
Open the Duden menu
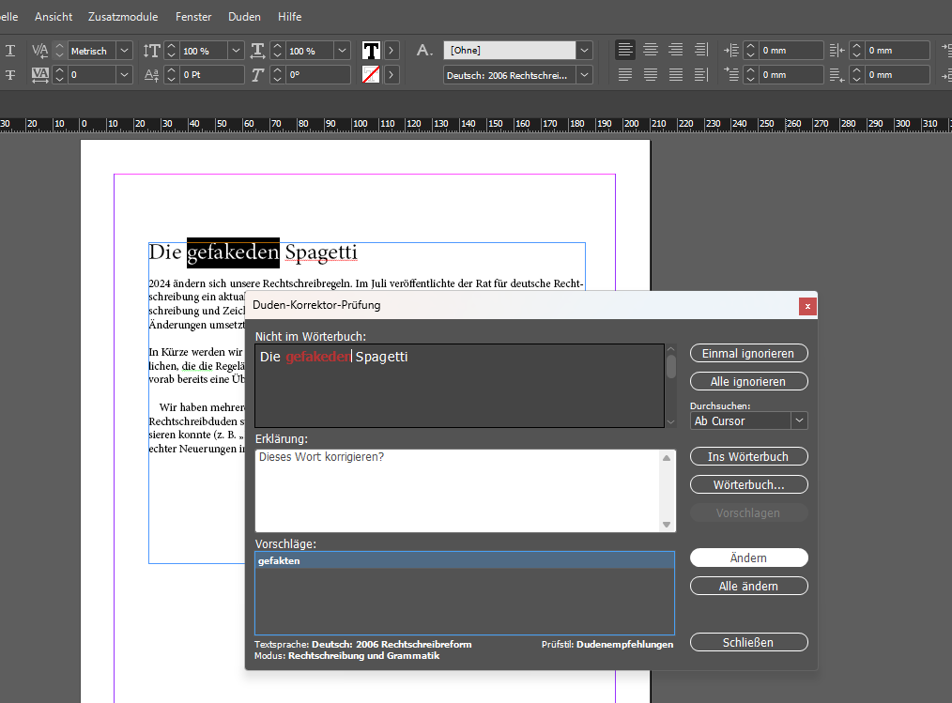click(245, 17)
